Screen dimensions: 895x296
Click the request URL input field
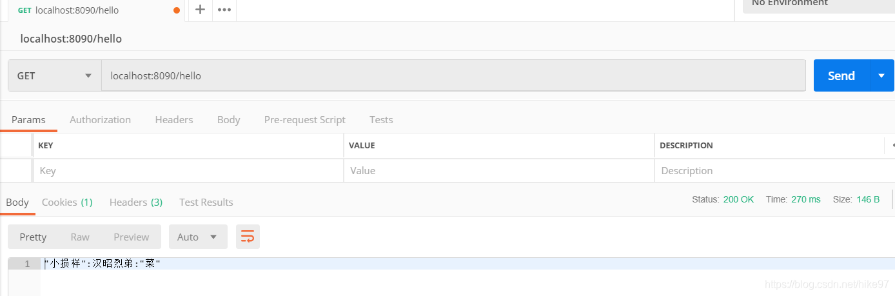(x=453, y=75)
